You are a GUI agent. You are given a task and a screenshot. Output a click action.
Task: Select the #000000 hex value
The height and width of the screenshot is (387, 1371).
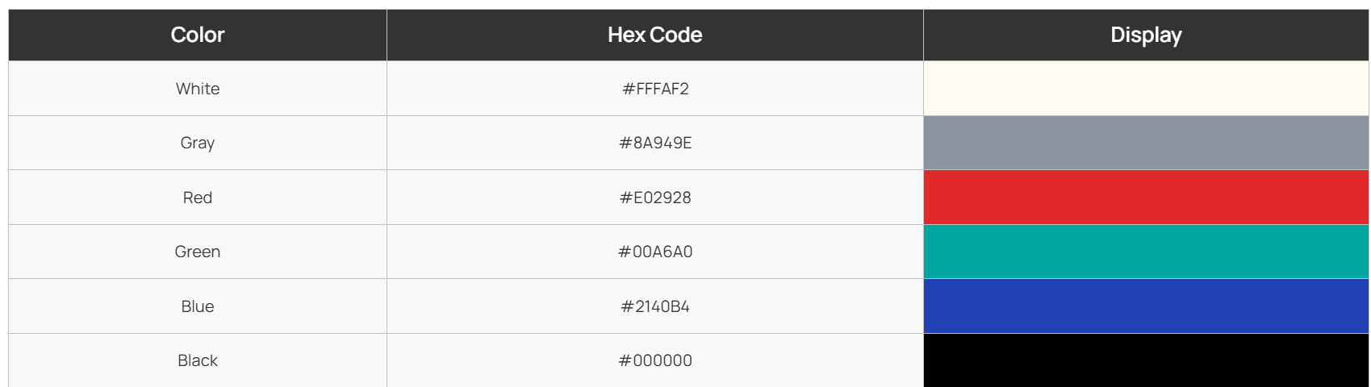pos(655,360)
